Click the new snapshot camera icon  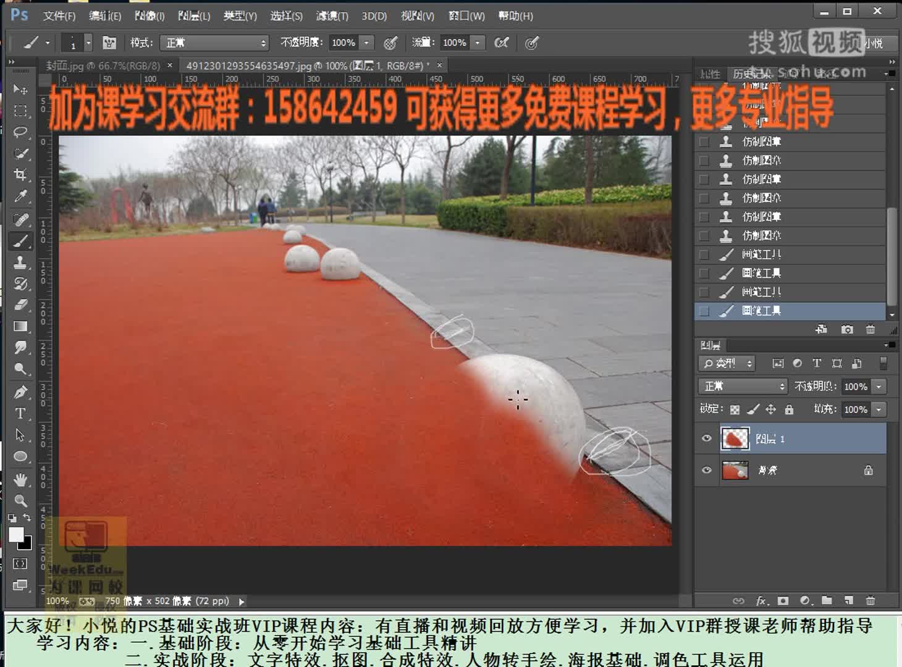(x=846, y=329)
